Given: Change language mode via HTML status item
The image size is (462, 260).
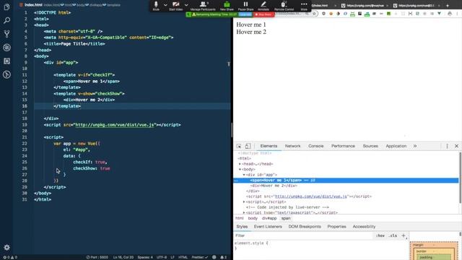Looking at the screenshot, I should click(x=183, y=257).
